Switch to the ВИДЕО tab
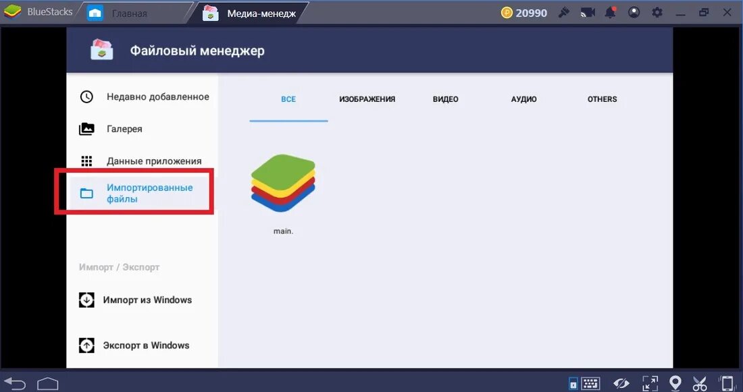The image size is (743, 392). click(445, 99)
